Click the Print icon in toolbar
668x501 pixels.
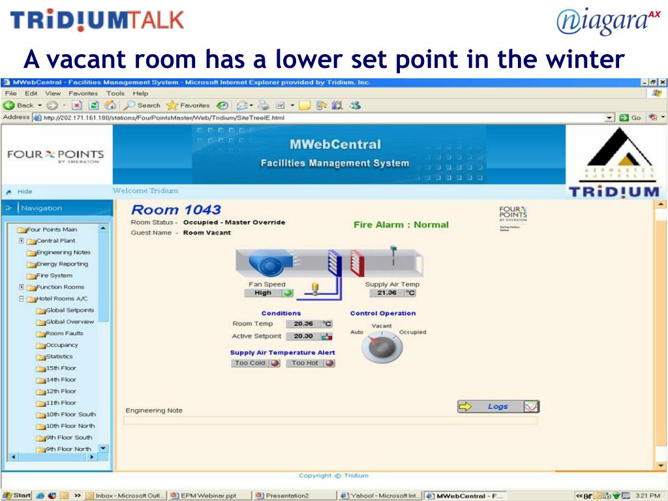coord(264,105)
